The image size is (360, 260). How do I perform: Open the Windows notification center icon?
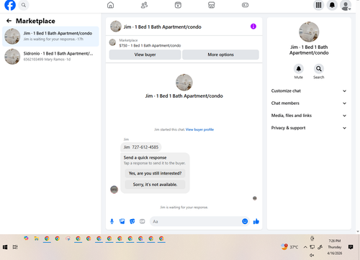tap(351, 247)
